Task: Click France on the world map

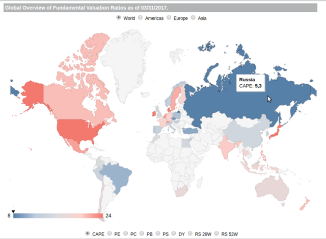Action: (162, 122)
